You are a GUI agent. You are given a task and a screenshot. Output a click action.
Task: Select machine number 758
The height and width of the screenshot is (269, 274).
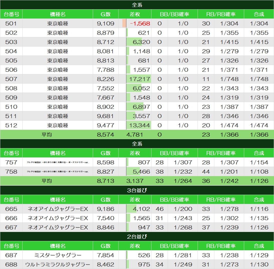click(11, 171)
